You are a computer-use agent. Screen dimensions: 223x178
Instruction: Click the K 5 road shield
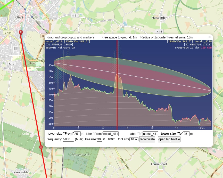pos(74,15)
